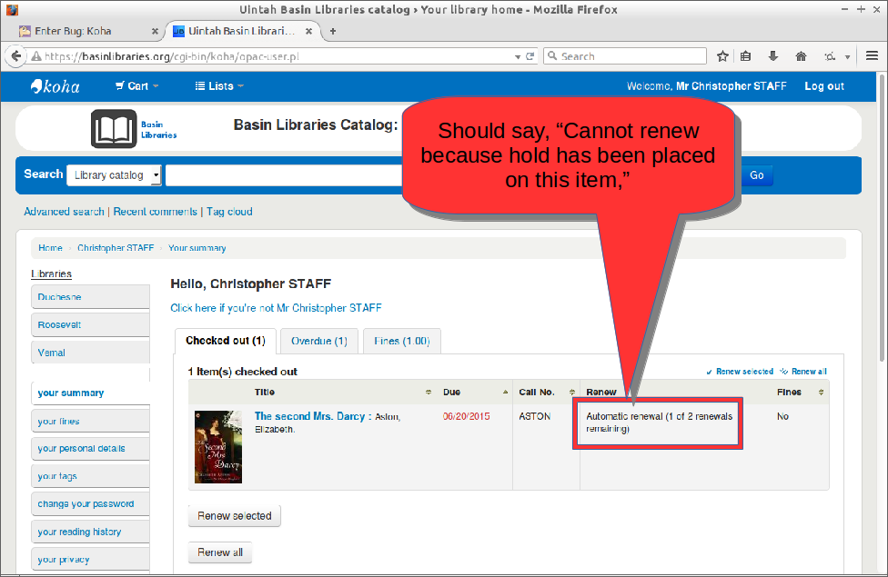Click the browser back arrow button
This screenshot has width=888, height=577.
15,56
